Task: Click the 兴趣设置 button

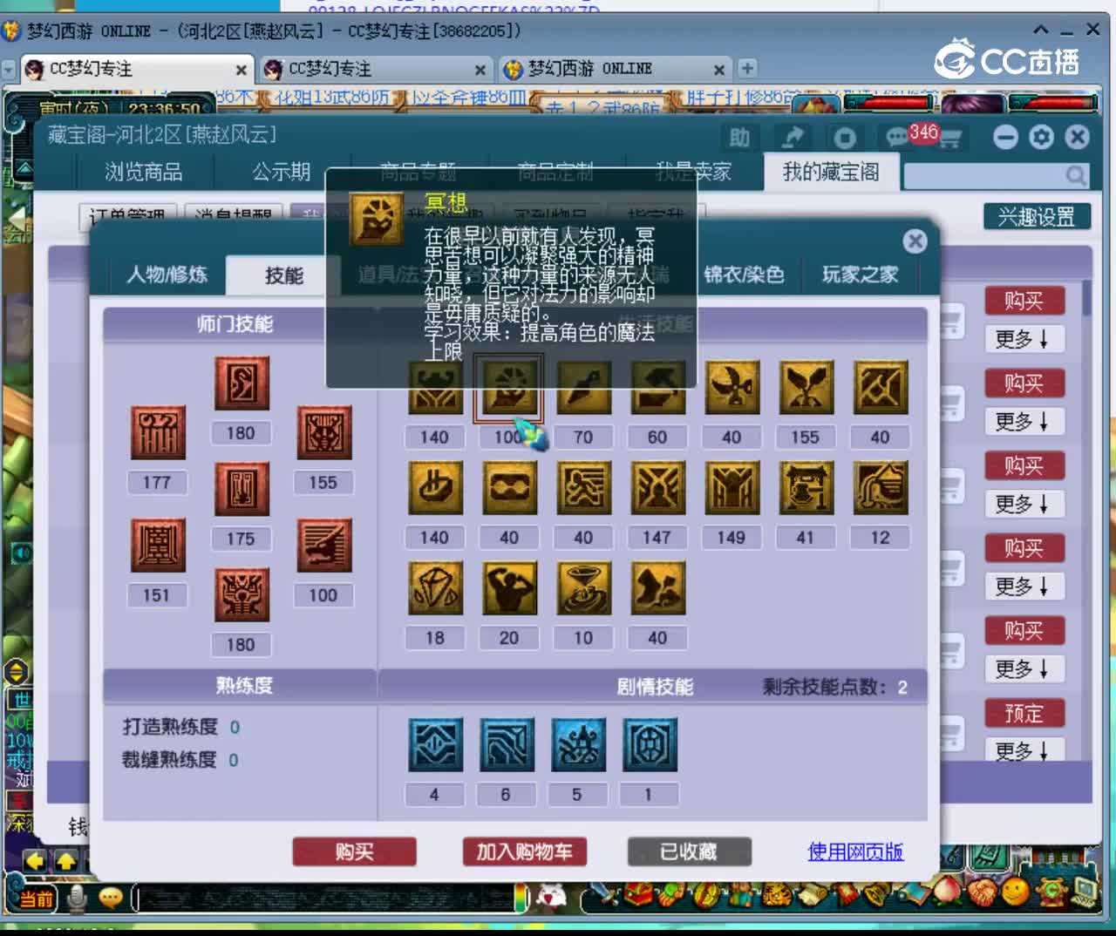Action: [x=1037, y=216]
